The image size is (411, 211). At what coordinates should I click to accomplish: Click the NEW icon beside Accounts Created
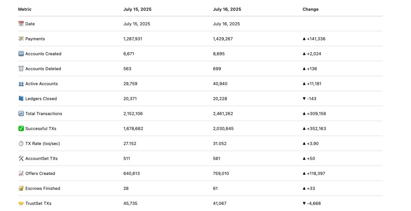[x=21, y=54]
